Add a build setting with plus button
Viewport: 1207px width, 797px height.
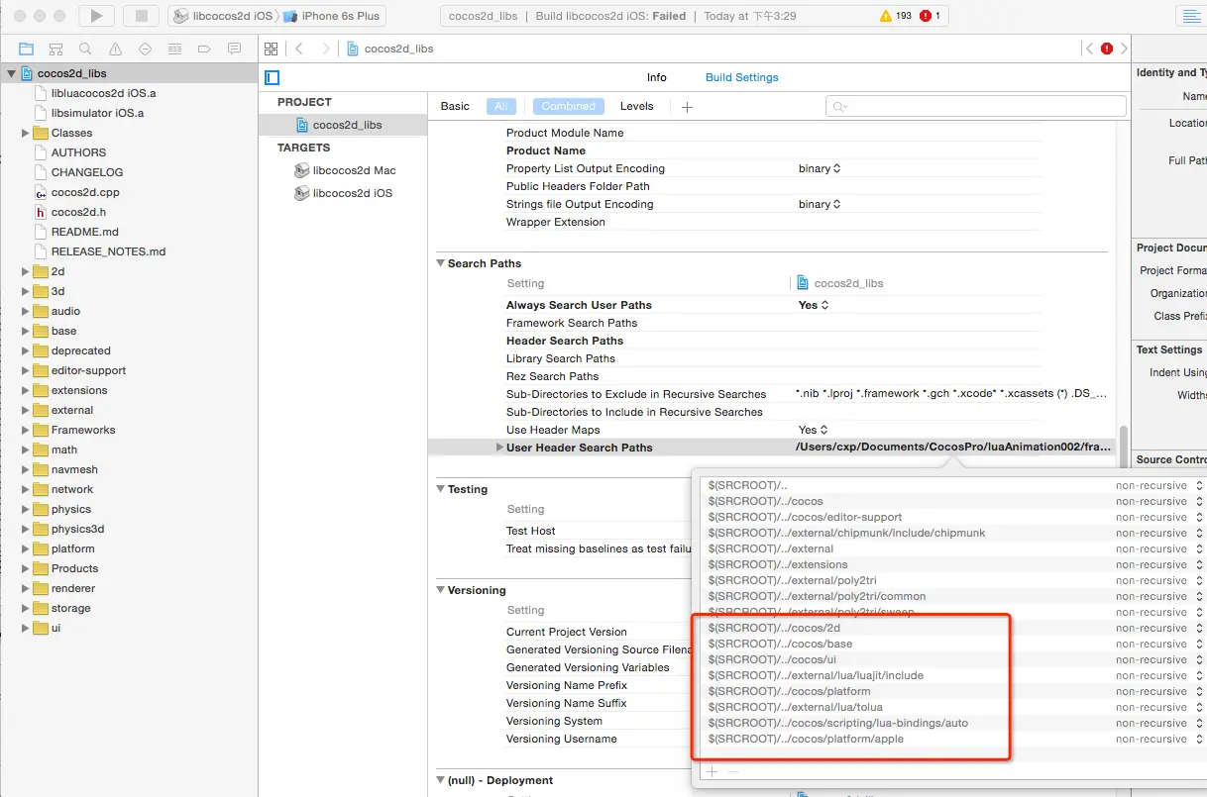tap(687, 107)
